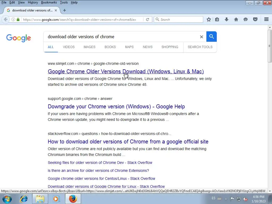Switch to BOOKS results tab

point(110,47)
